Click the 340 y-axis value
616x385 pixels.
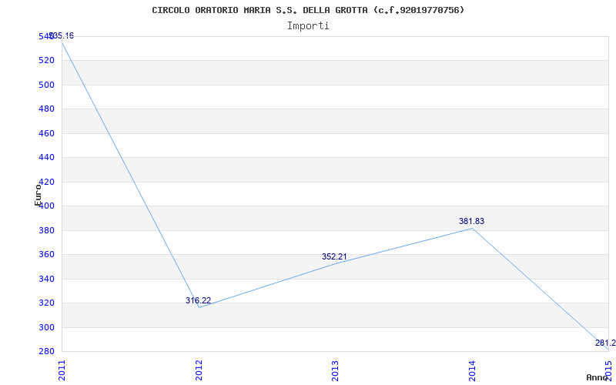point(45,279)
